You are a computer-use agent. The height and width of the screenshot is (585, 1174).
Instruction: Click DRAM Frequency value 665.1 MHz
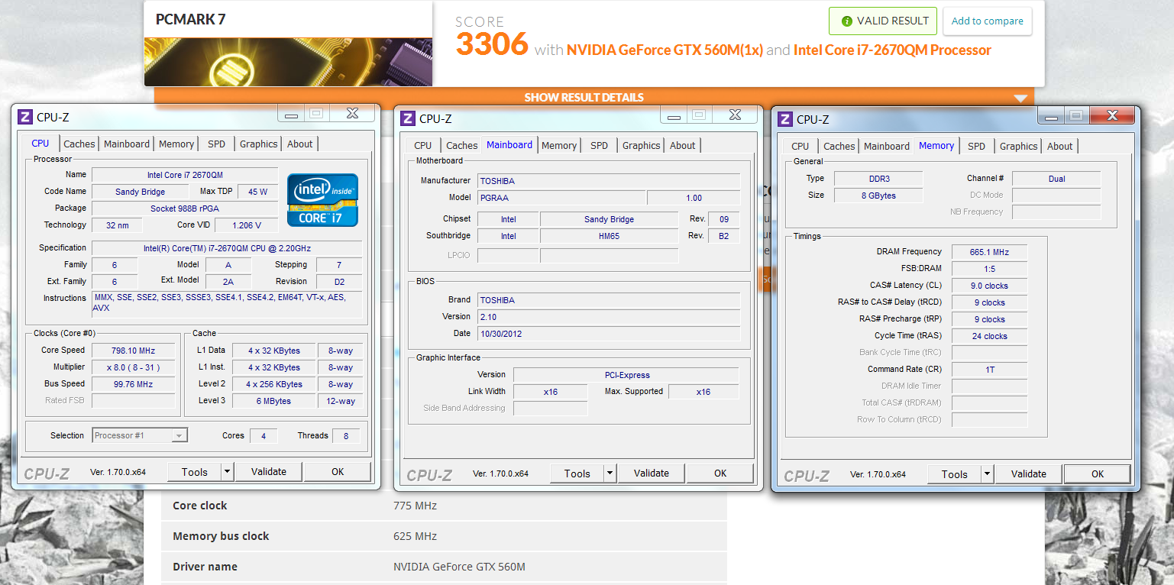point(989,252)
